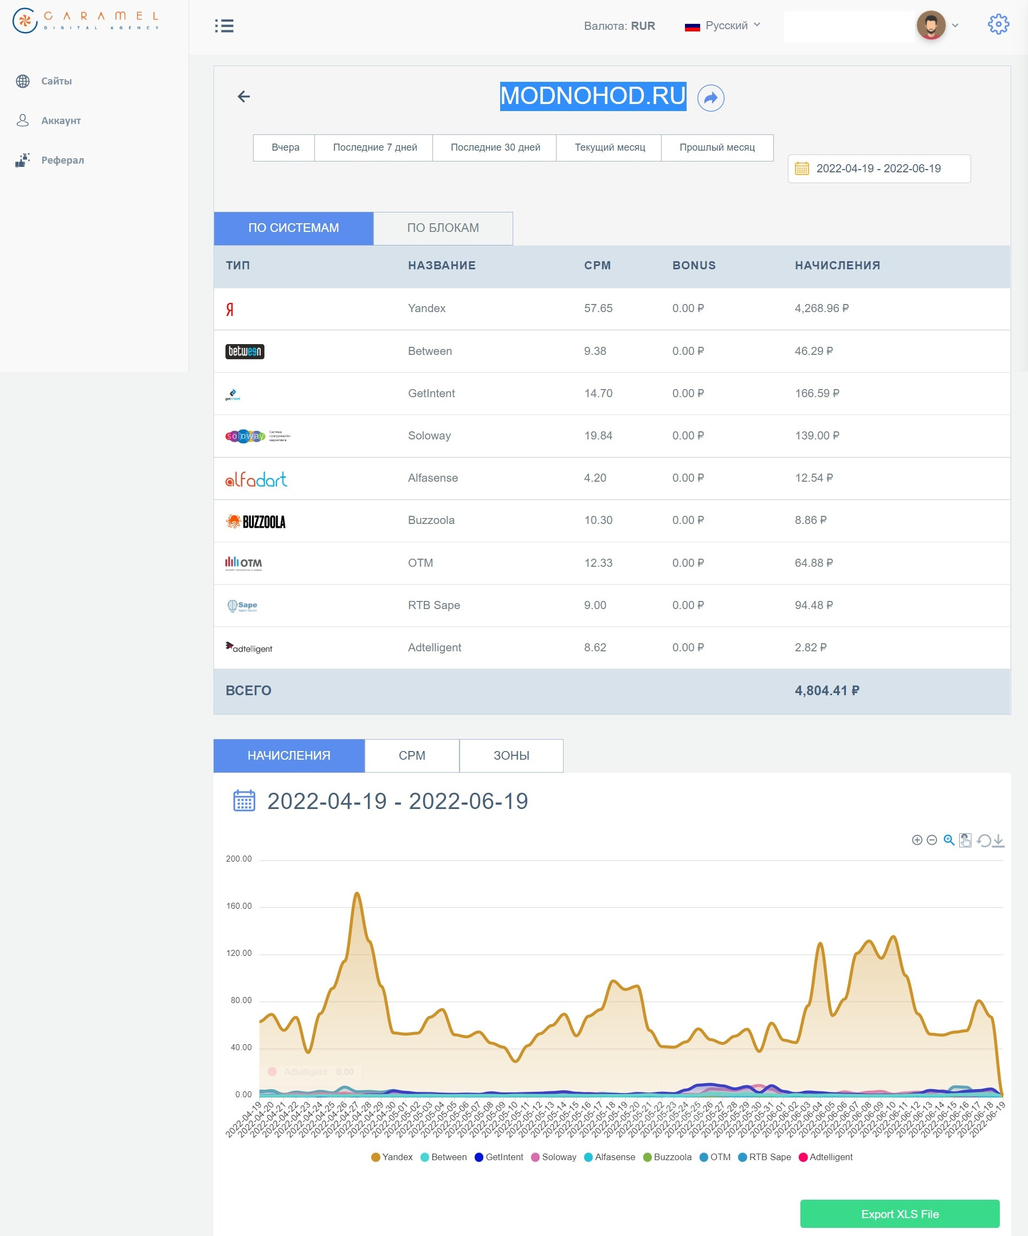Switch to the CPM chart tab
The height and width of the screenshot is (1236, 1028).
point(412,755)
